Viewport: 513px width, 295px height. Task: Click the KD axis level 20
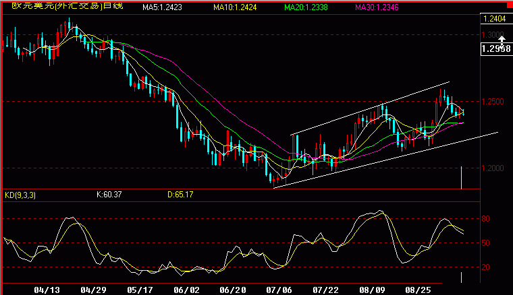(x=485, y=267)
